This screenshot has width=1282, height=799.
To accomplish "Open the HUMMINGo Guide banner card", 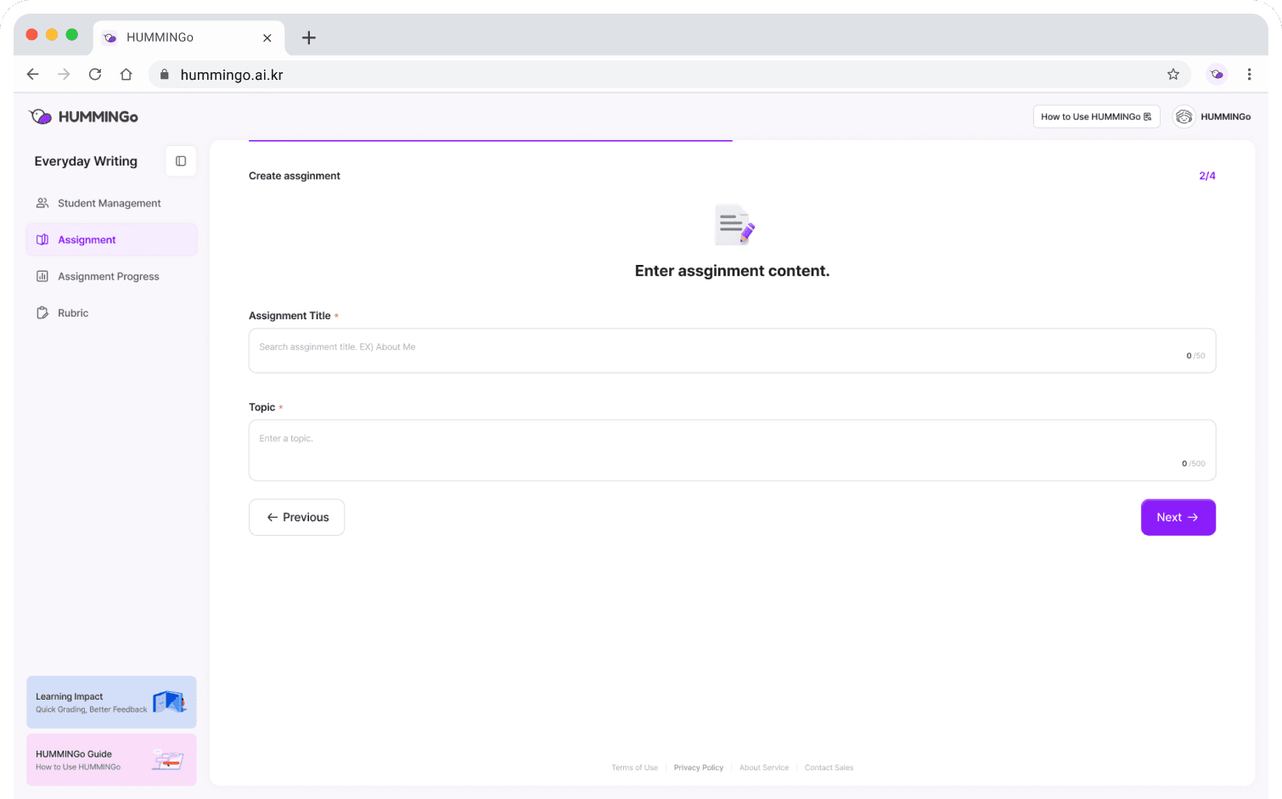I will pos(111,760).
